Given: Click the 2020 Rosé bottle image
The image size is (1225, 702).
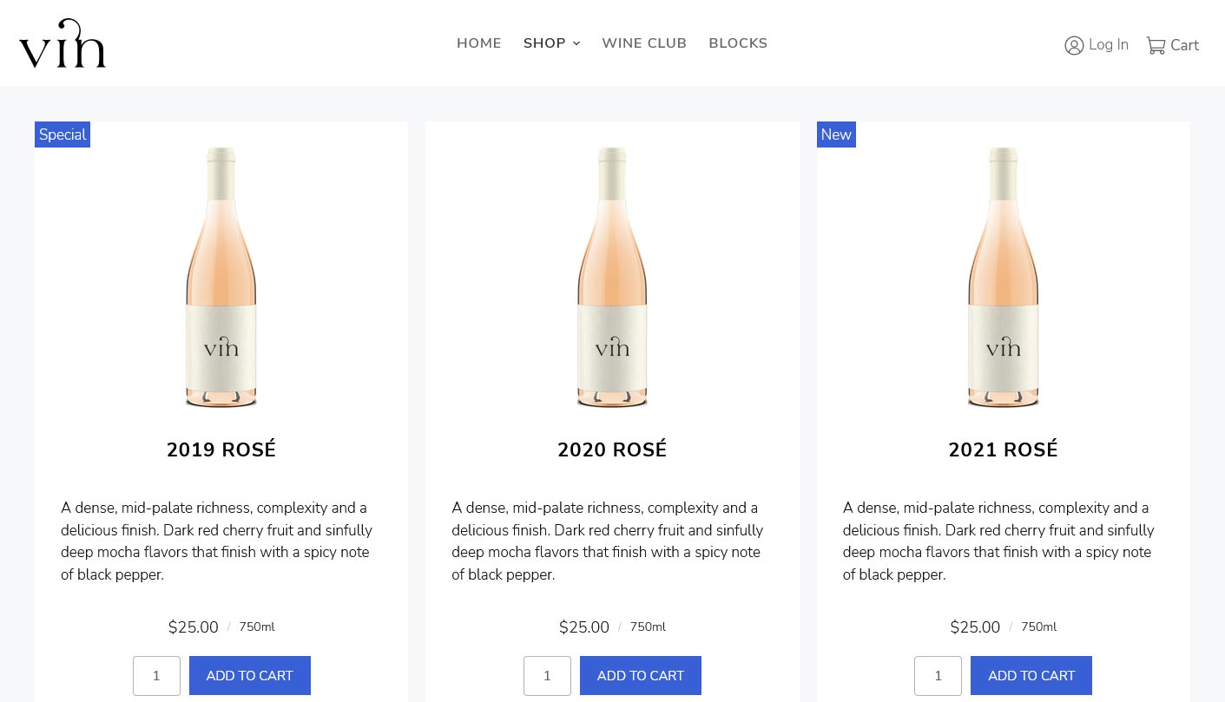Looking at the screenshot, I should coord(612,278).
